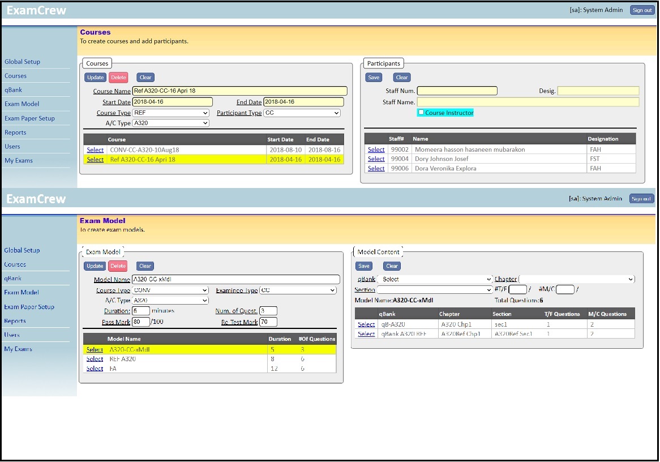Toggle the Course Instructor checkbox
The image size is (660, 462).
coord(421,113)
